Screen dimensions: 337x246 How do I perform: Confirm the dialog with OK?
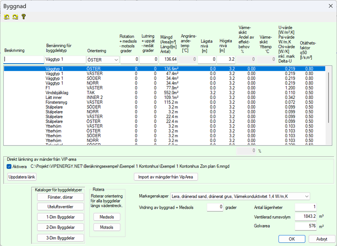tap(291, 239)
